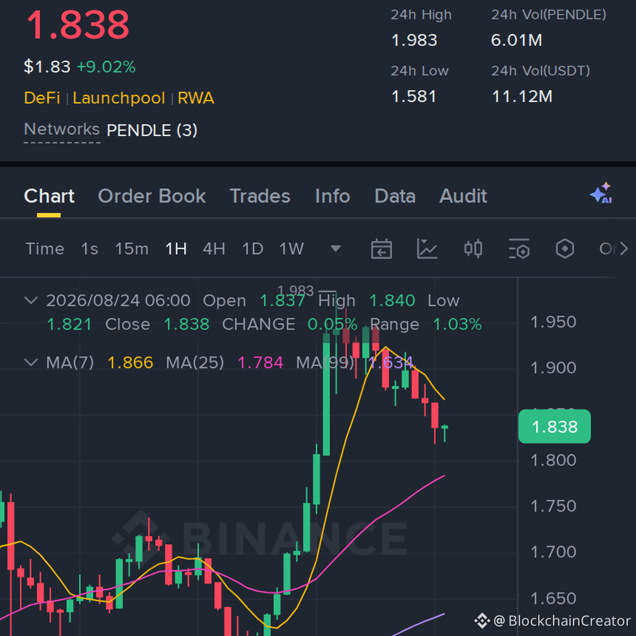This screenshot has height=636, width=636.
Task: Click the Networks label
Action: coord(62,130)
